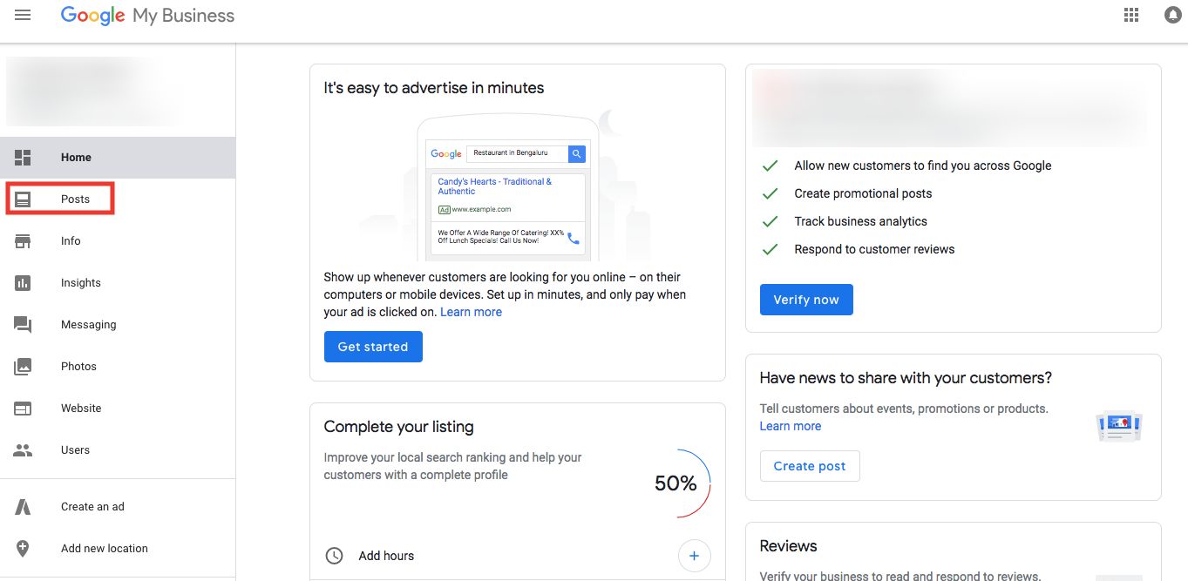Click the Info storefront icon
The image size is (1188, 581).
pyautogui.click(x=23, y=241)
